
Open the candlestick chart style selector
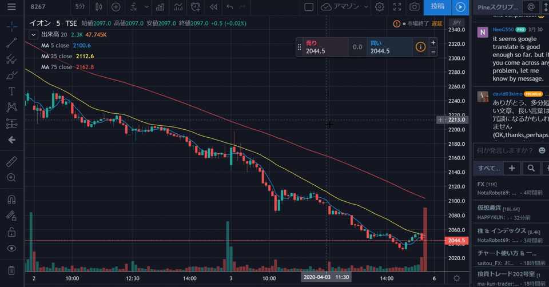pyautogui.click(x=99, y=7)
